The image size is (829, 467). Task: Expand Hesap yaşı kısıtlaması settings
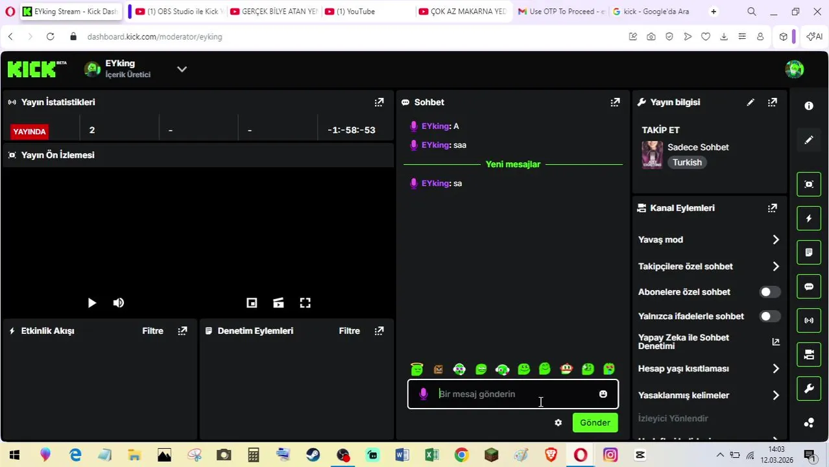tap(776, 368)
